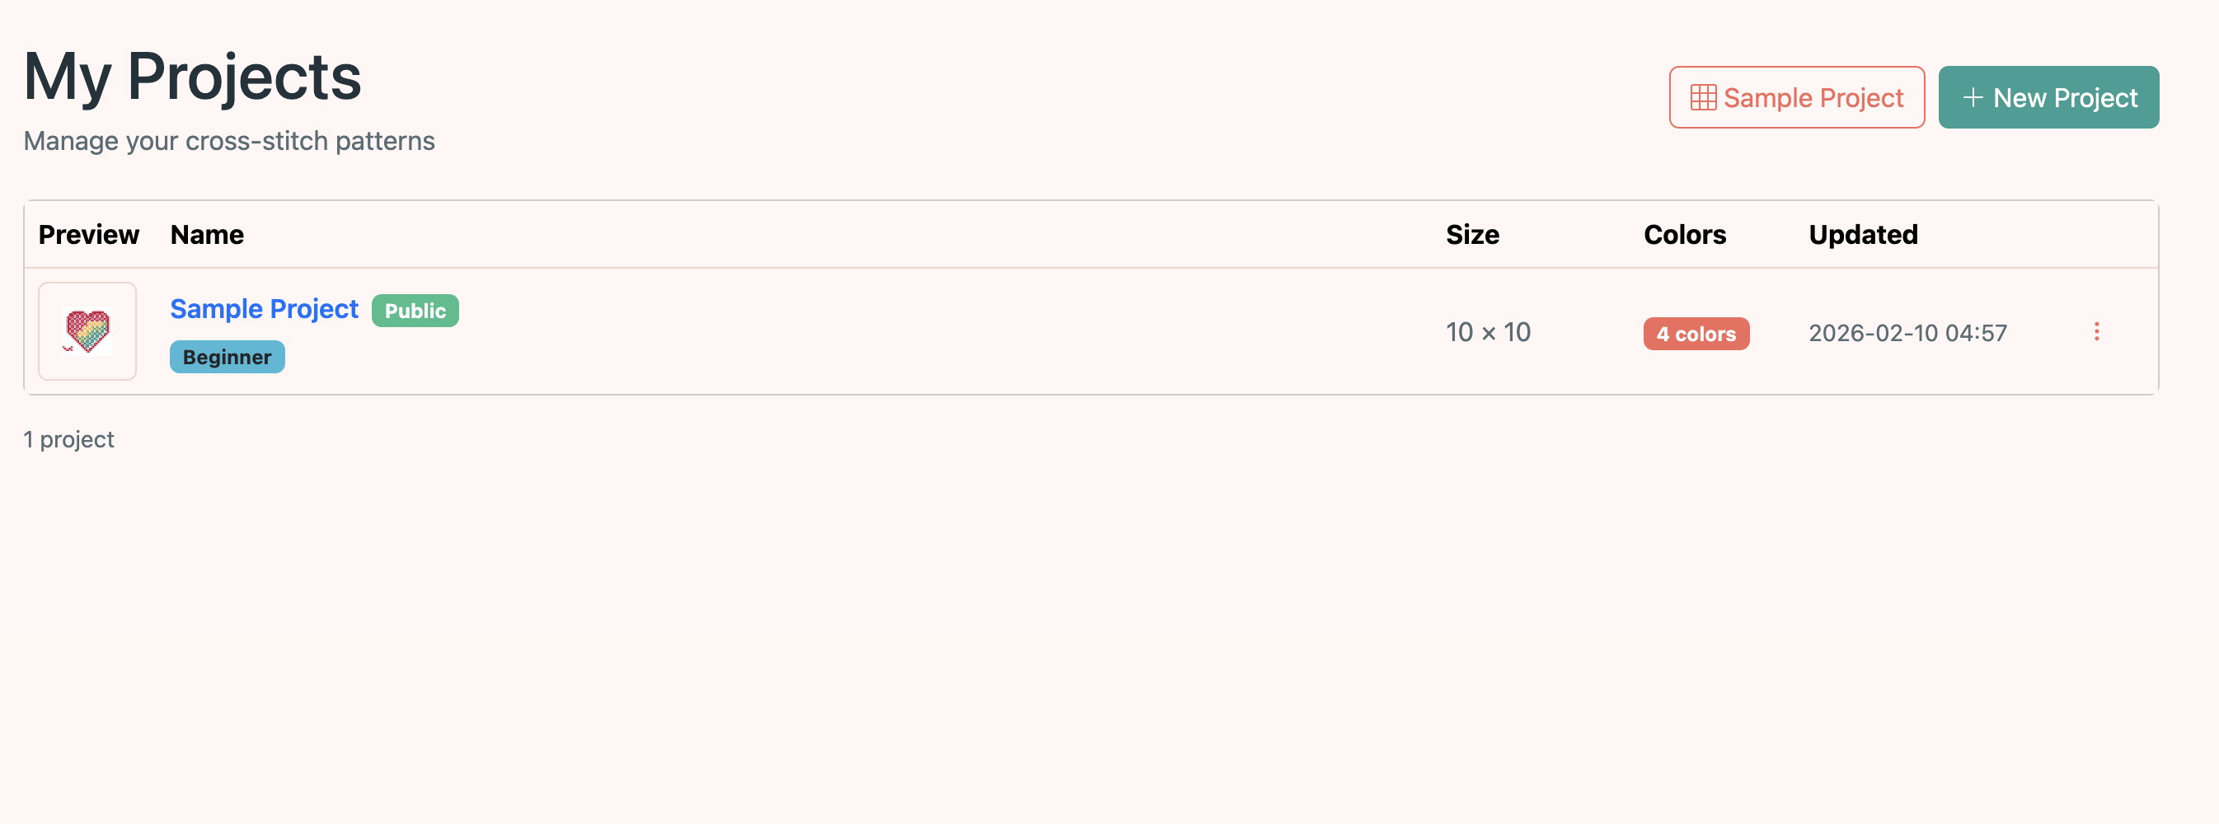Click the Colors column header

click(x=1684, y=233)
